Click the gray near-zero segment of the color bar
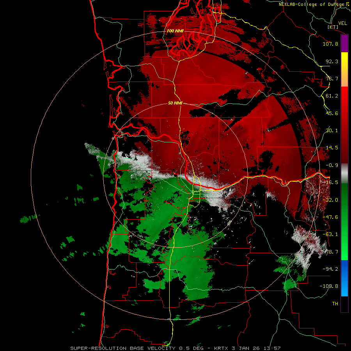 pos(344,174)
